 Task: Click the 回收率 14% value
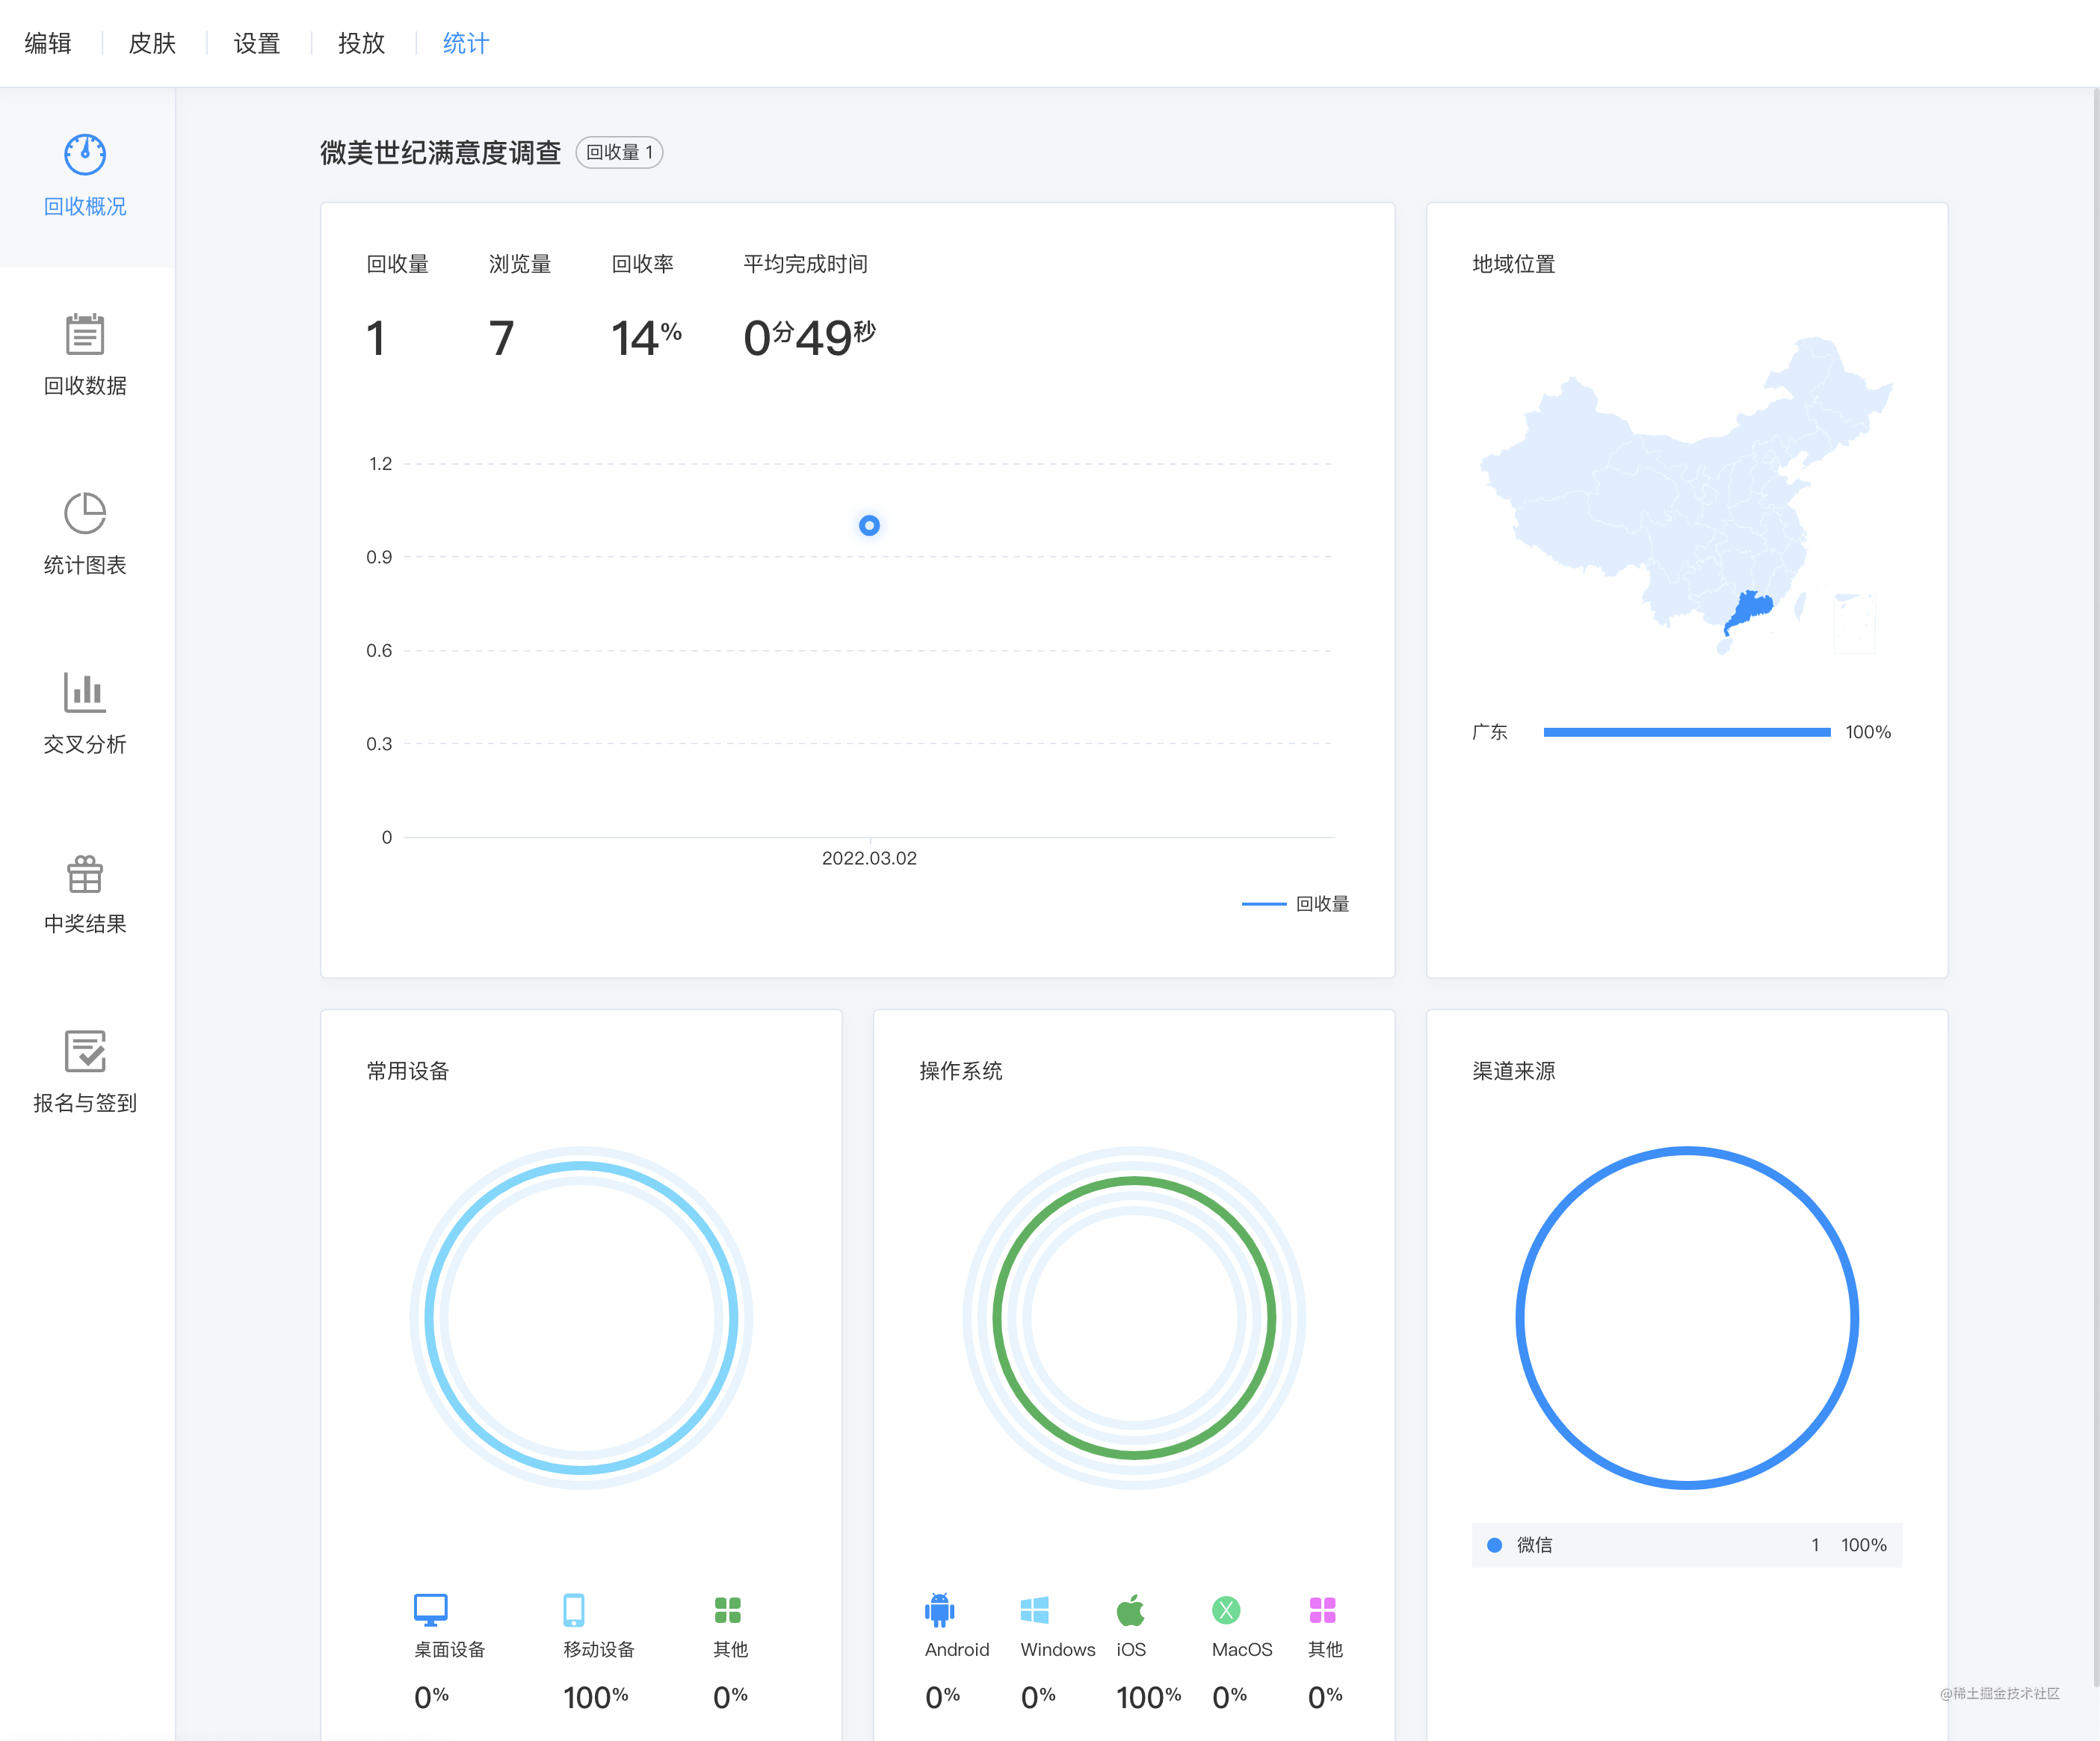point(646,338)
